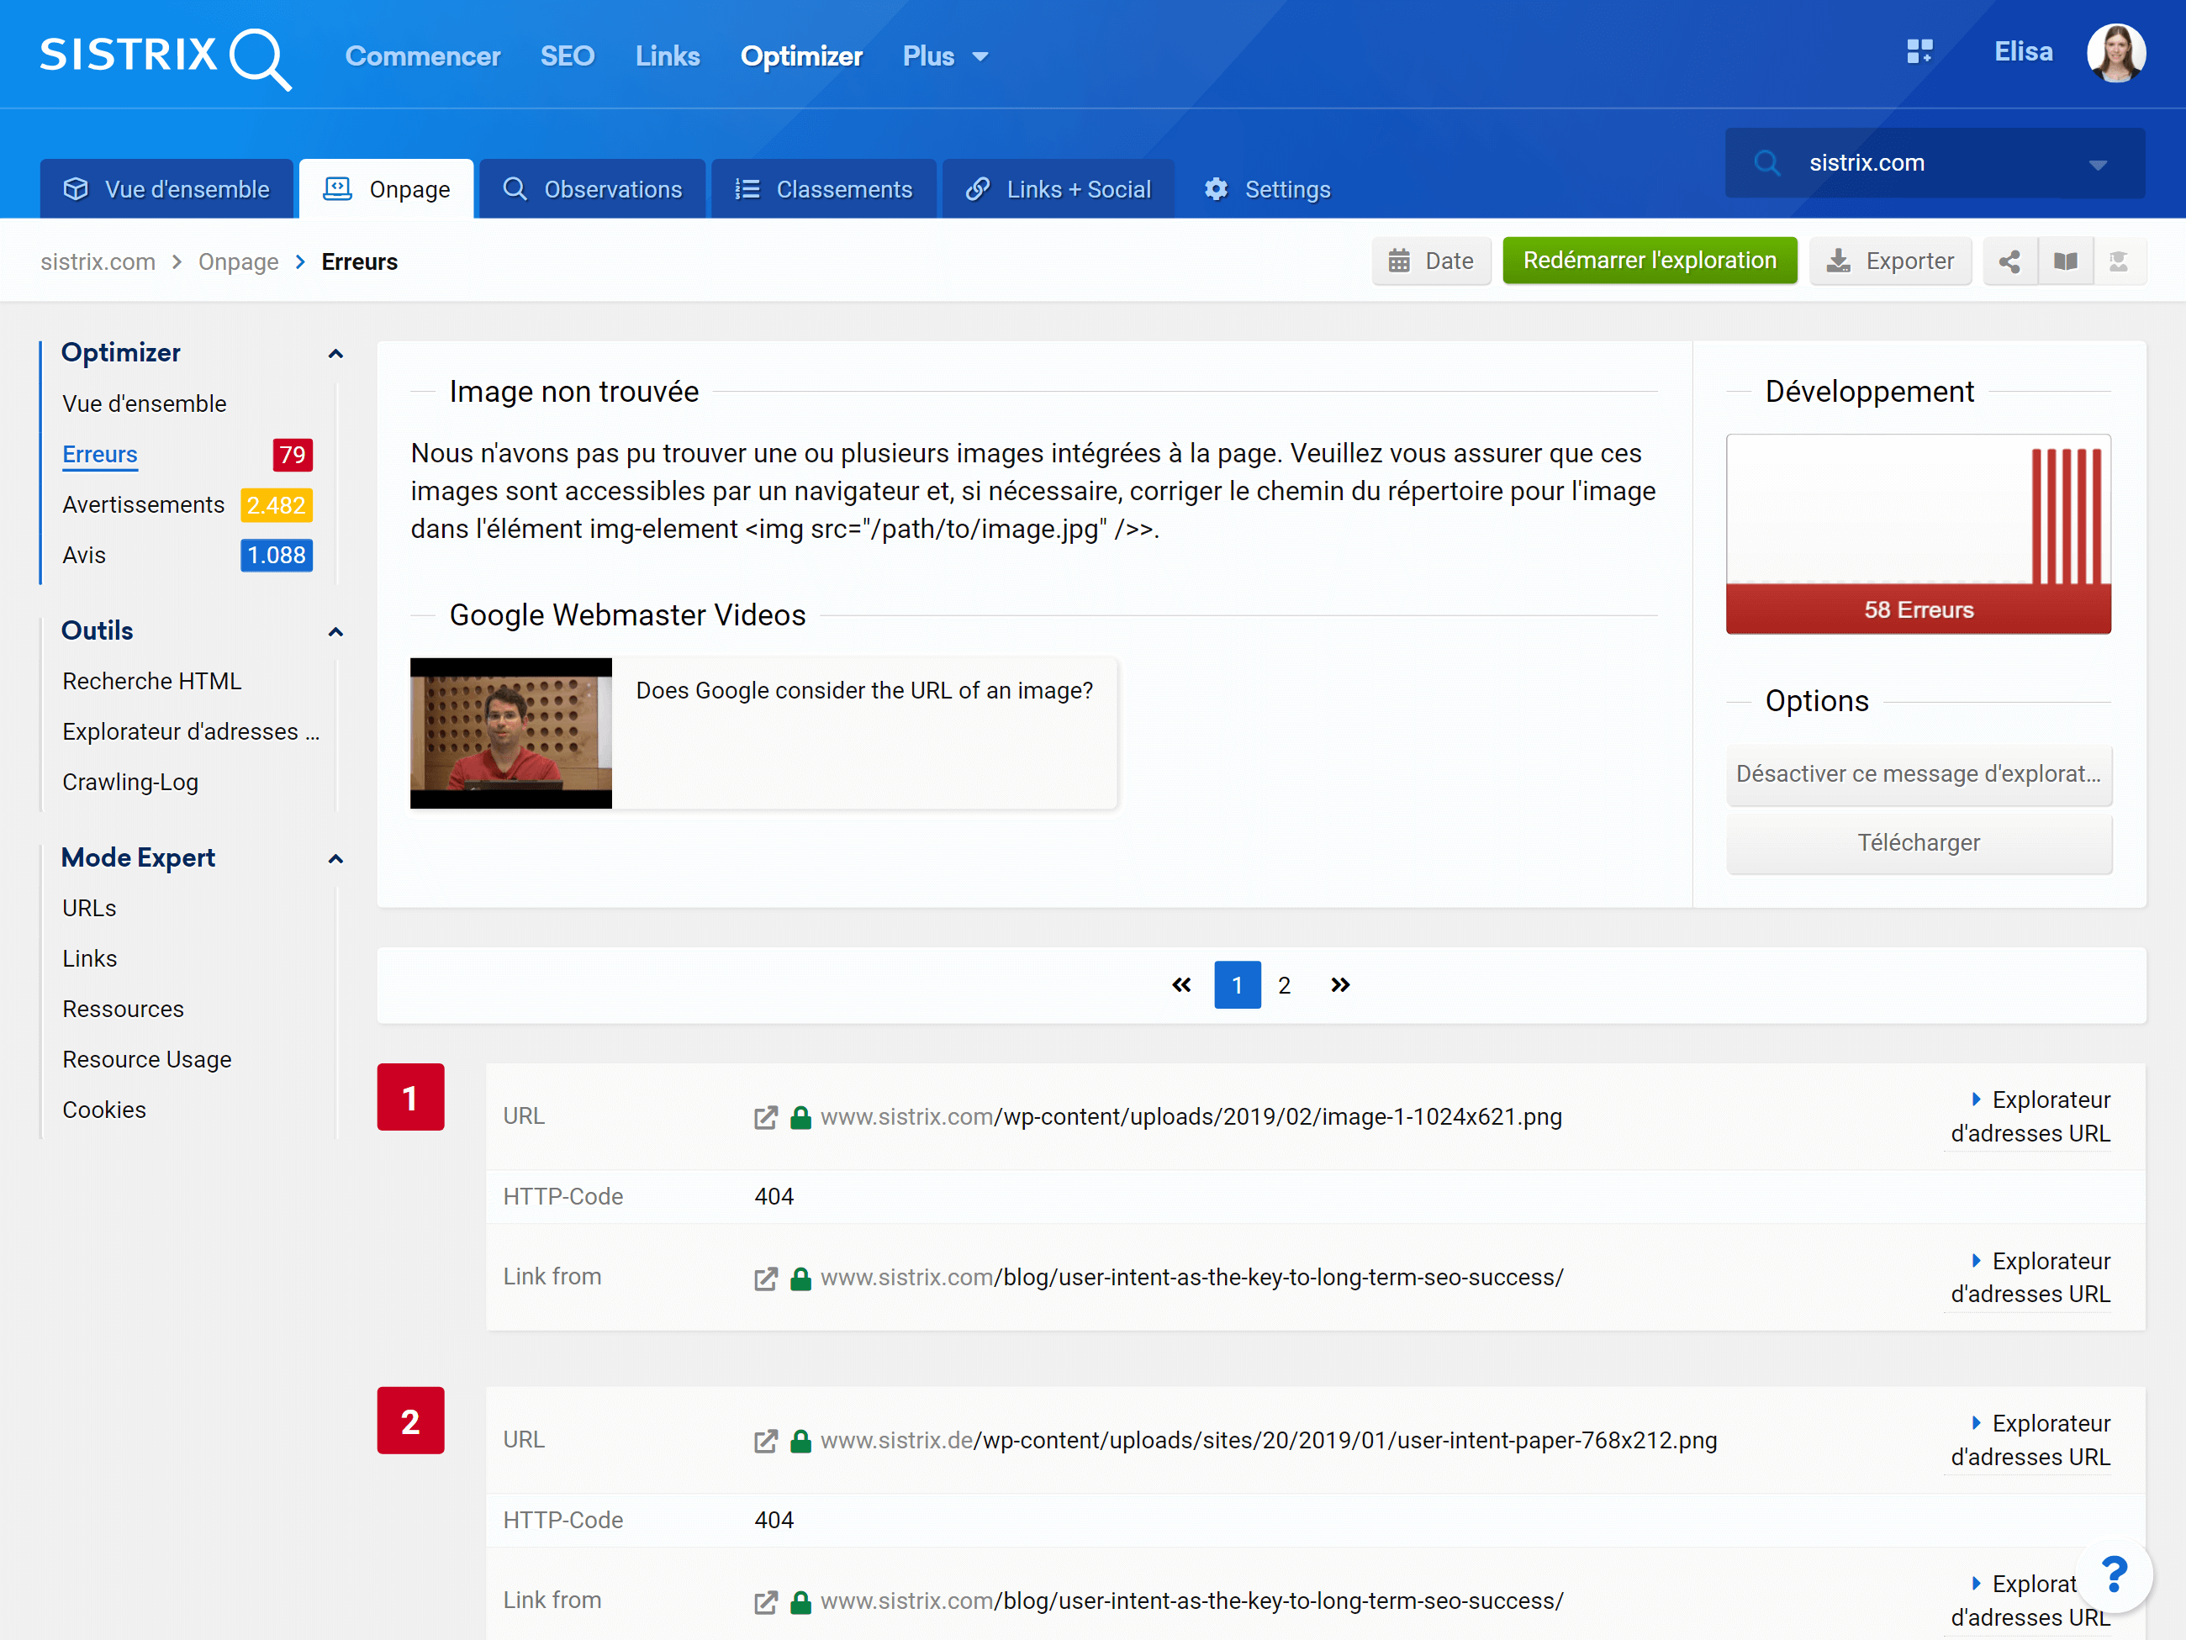The image size is (2186, 1640).
Task: Click green lock icon beside image-1-1024x621.png URL
Action: tap(801, 1117)
